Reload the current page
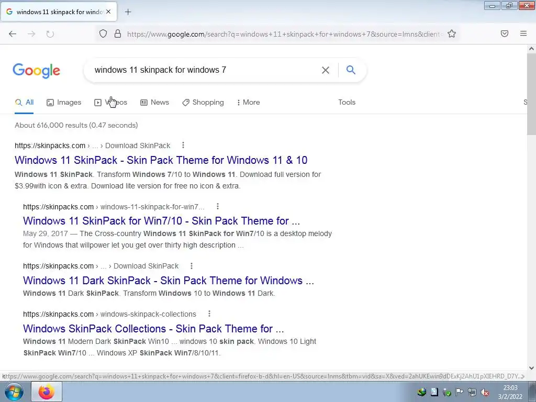 (x=50, y=34)
